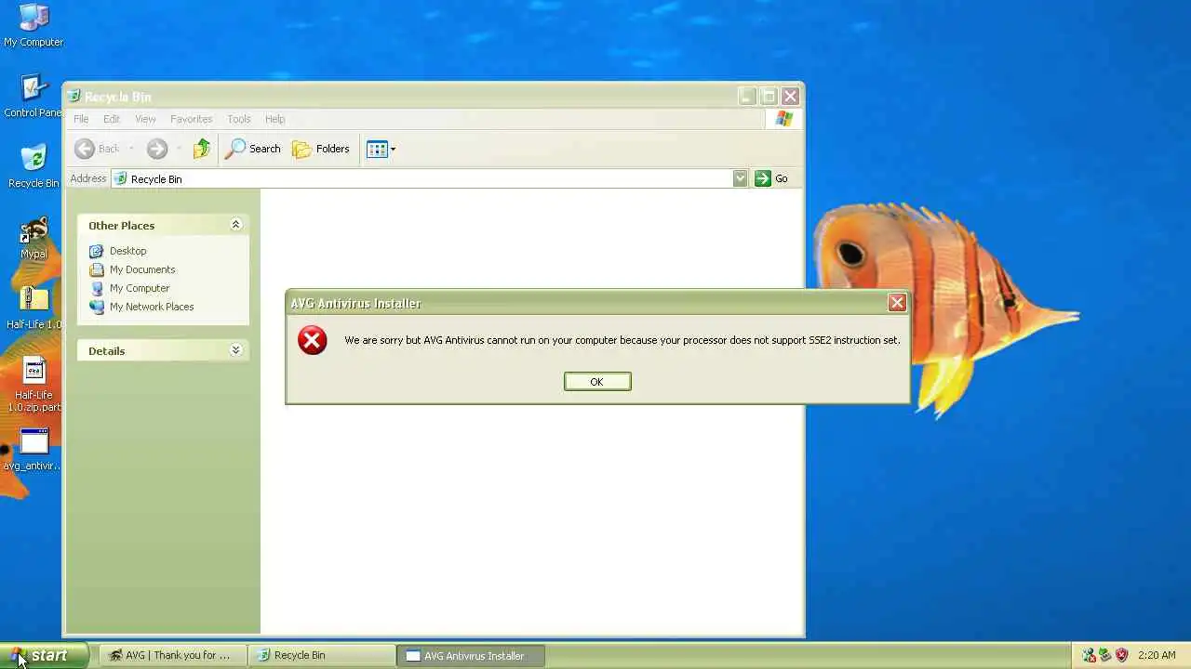The image size is (1191, 669).
Task: Open My Computer desktop icon
Action: 33,26
